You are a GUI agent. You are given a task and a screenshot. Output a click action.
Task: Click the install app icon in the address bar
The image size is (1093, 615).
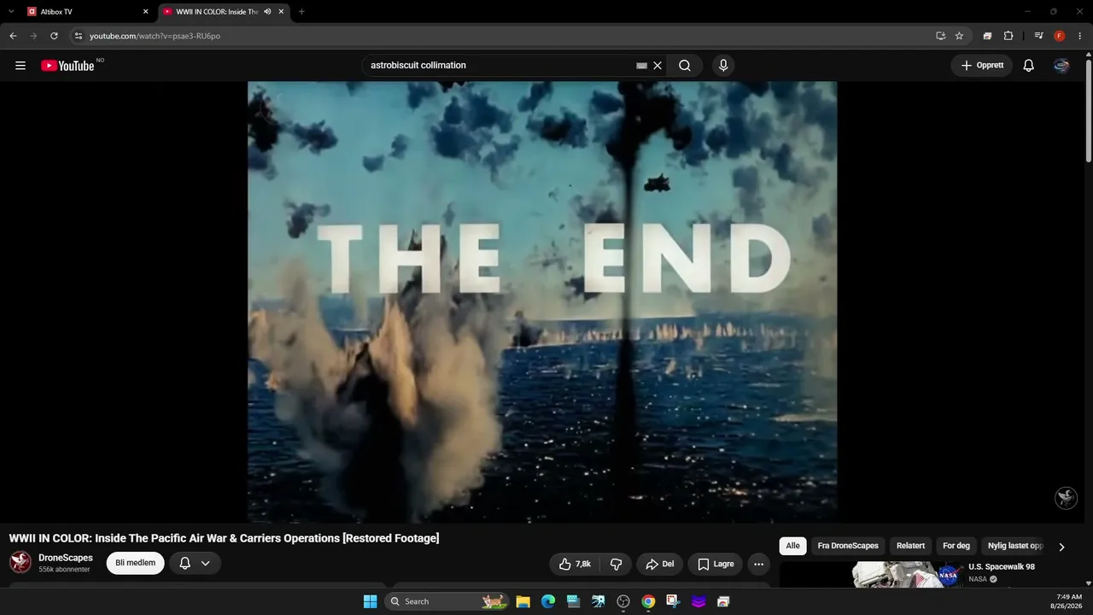point(940,36)
